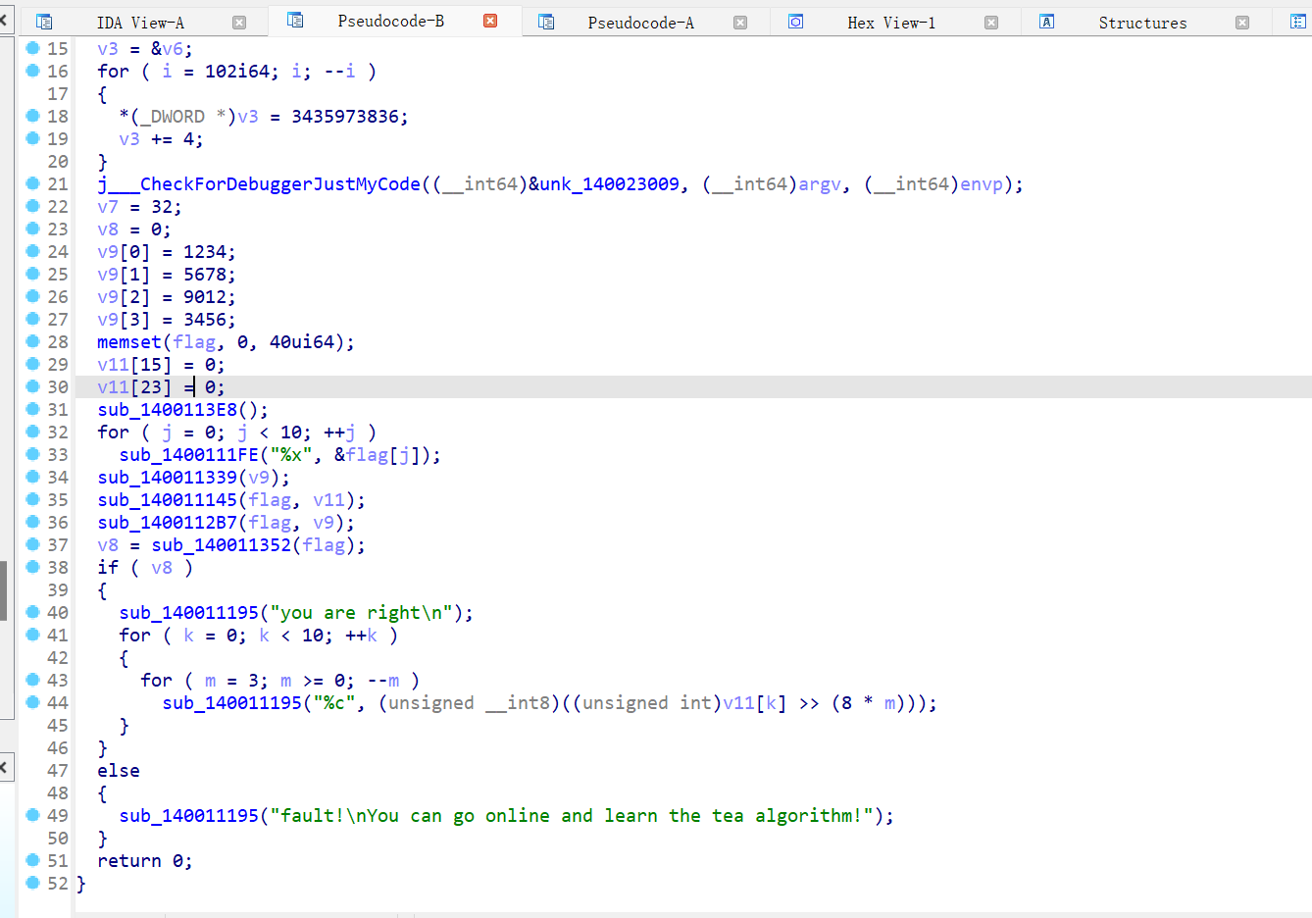1312x918 pixels.
Task: Click v11[15] on line 29
Action: pyautogui.click(x=134, y=365)
